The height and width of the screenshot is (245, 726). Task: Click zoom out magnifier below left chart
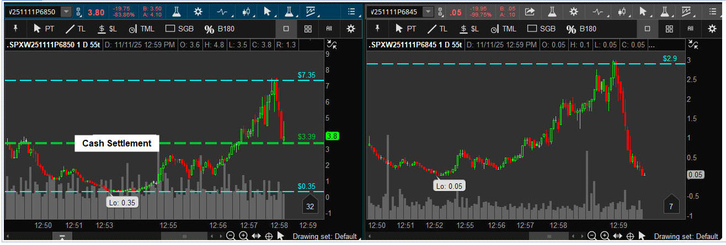pos(231,236)
